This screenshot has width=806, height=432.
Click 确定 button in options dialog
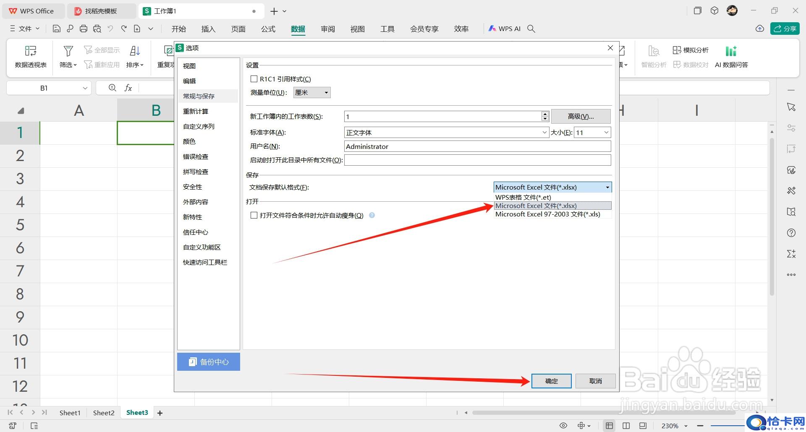coord(551,381)
